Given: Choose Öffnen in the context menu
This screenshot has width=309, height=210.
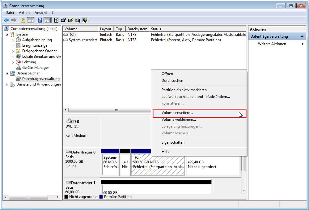Looking at the screenshot, I should 199,74.
